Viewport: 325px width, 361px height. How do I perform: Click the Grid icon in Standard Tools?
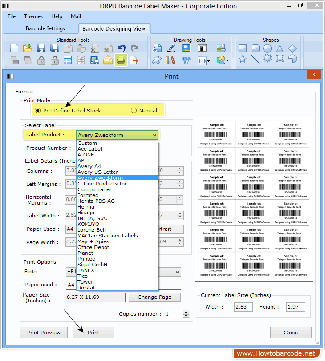point(68,60)
